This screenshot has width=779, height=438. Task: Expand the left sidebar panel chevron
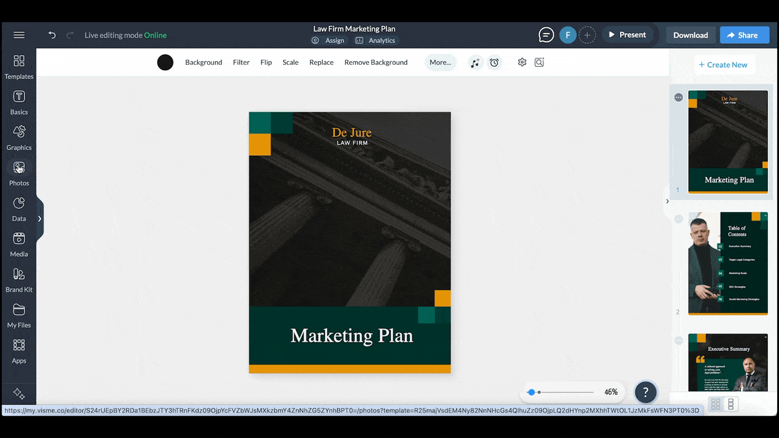pos(40,219)
